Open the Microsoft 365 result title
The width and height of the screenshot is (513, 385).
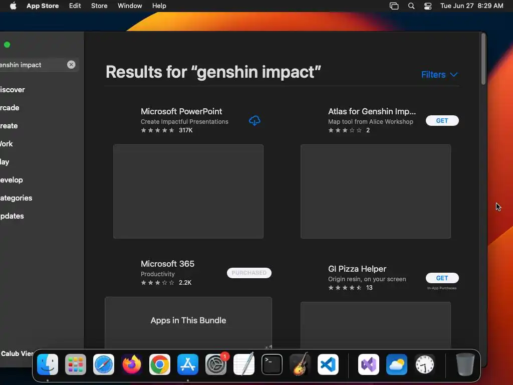[167, 264]
